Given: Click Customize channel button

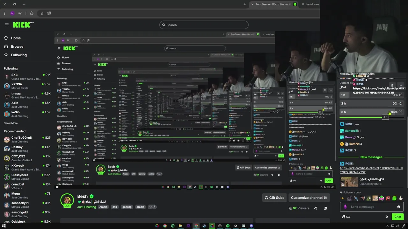Looking at the screenshot, I should click(309, 198).
